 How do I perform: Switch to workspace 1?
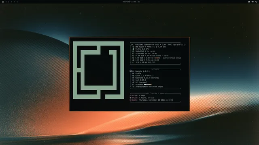pos(6,2)
